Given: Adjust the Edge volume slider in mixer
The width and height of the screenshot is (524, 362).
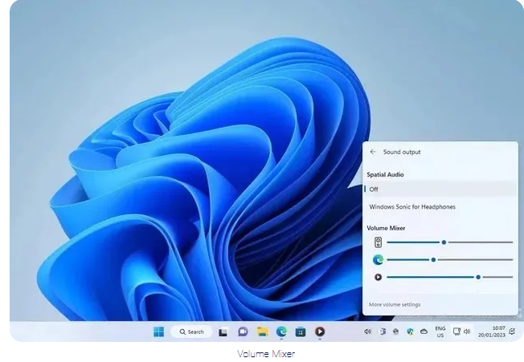Looking at the screenshot, I should click(x=450, y=259).
